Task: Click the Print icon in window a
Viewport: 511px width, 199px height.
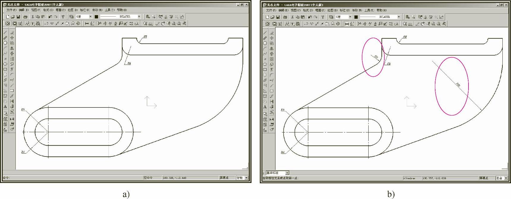Action: (25, 17)
